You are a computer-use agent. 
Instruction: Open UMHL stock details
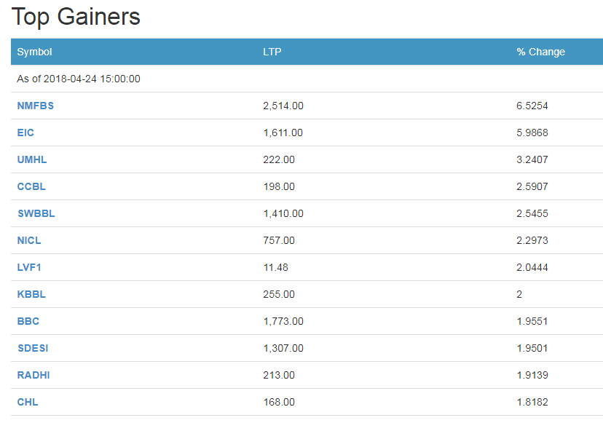click(32, 159)
